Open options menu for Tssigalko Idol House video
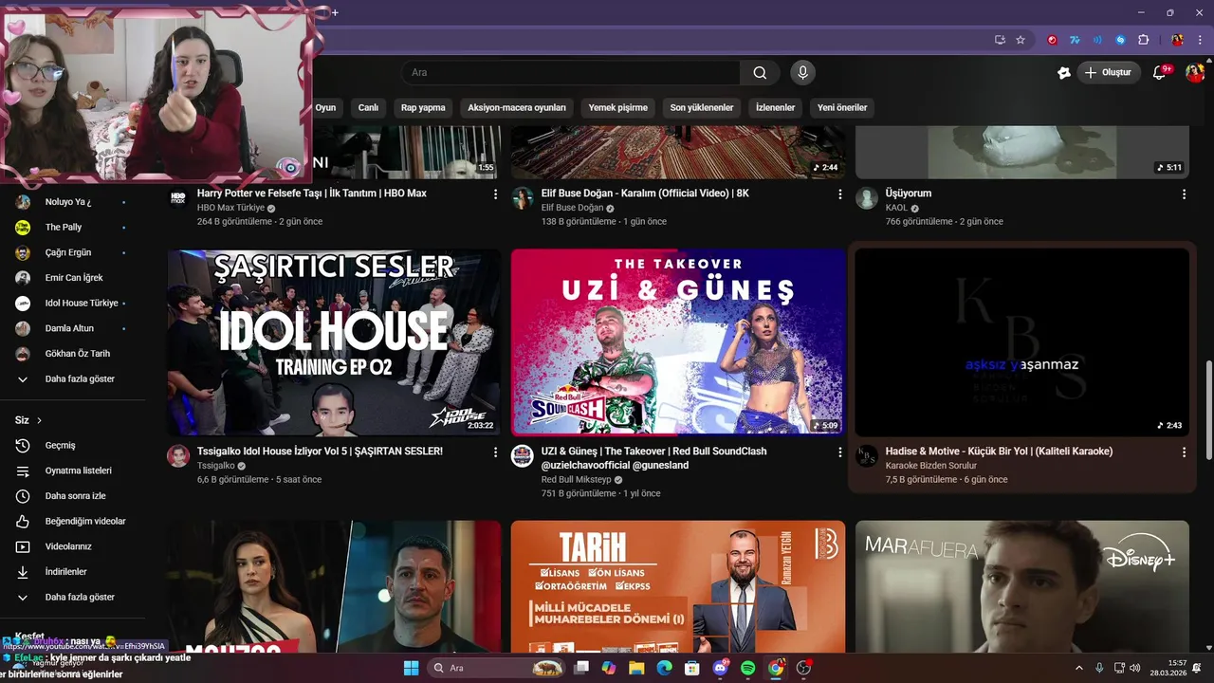 tap(495, 452)
